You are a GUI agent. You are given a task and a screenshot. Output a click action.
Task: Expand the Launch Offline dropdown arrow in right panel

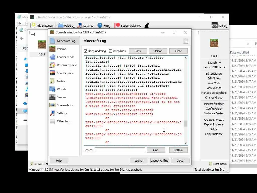click(224, 67)
